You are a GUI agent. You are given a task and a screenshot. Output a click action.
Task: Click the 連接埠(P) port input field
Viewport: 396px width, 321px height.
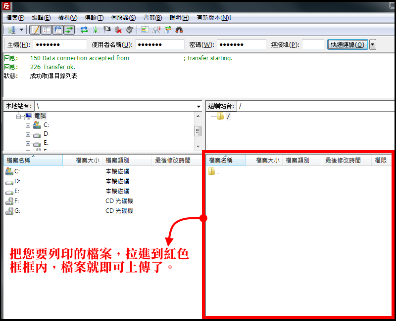point(313,45)
